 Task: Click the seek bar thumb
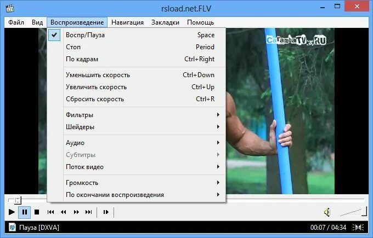pyautogui.click(x=18, y=200)
